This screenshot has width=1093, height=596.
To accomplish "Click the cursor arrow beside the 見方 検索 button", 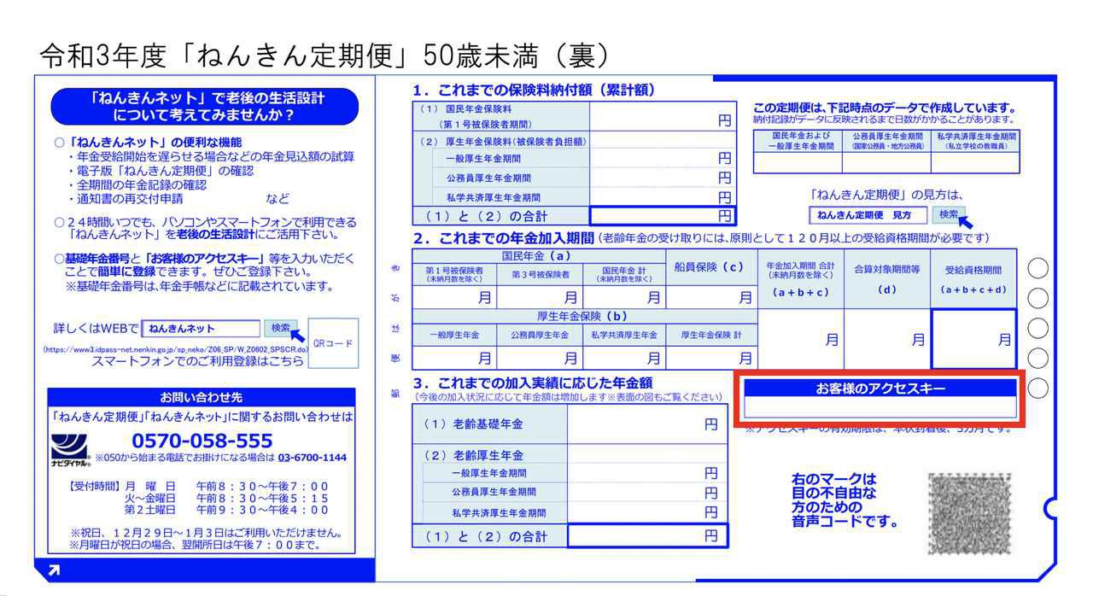I will tap(965, 222).
